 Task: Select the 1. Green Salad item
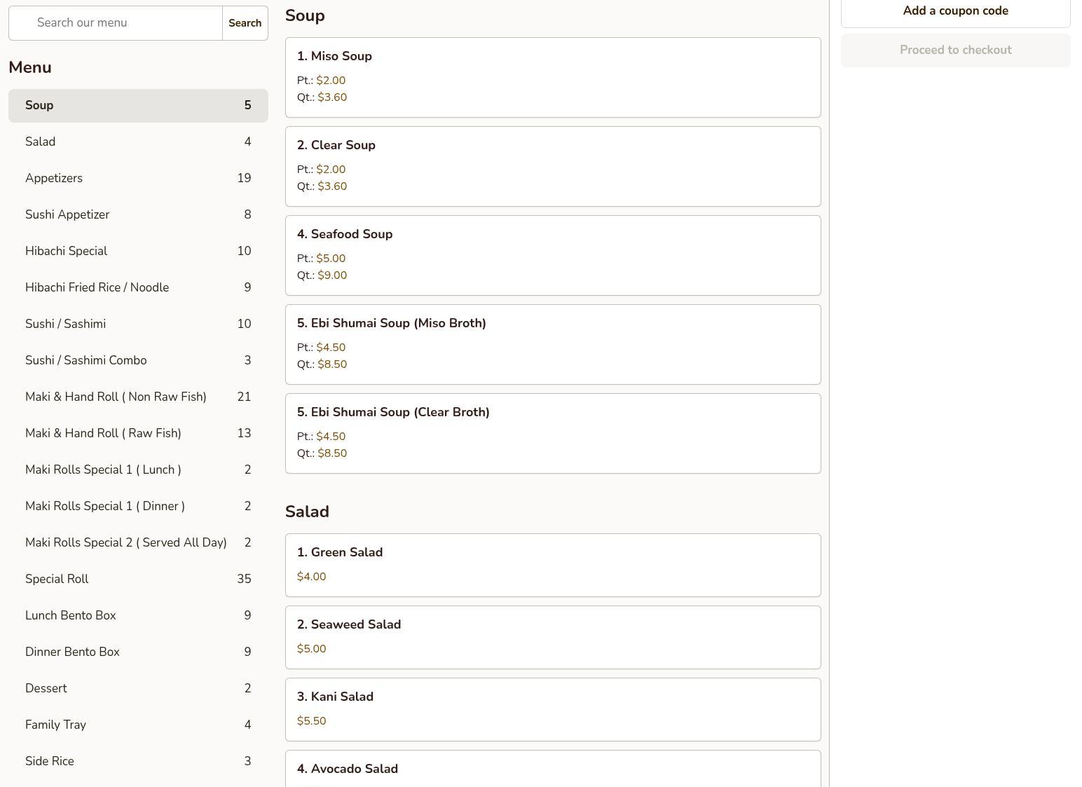(553, 566)
